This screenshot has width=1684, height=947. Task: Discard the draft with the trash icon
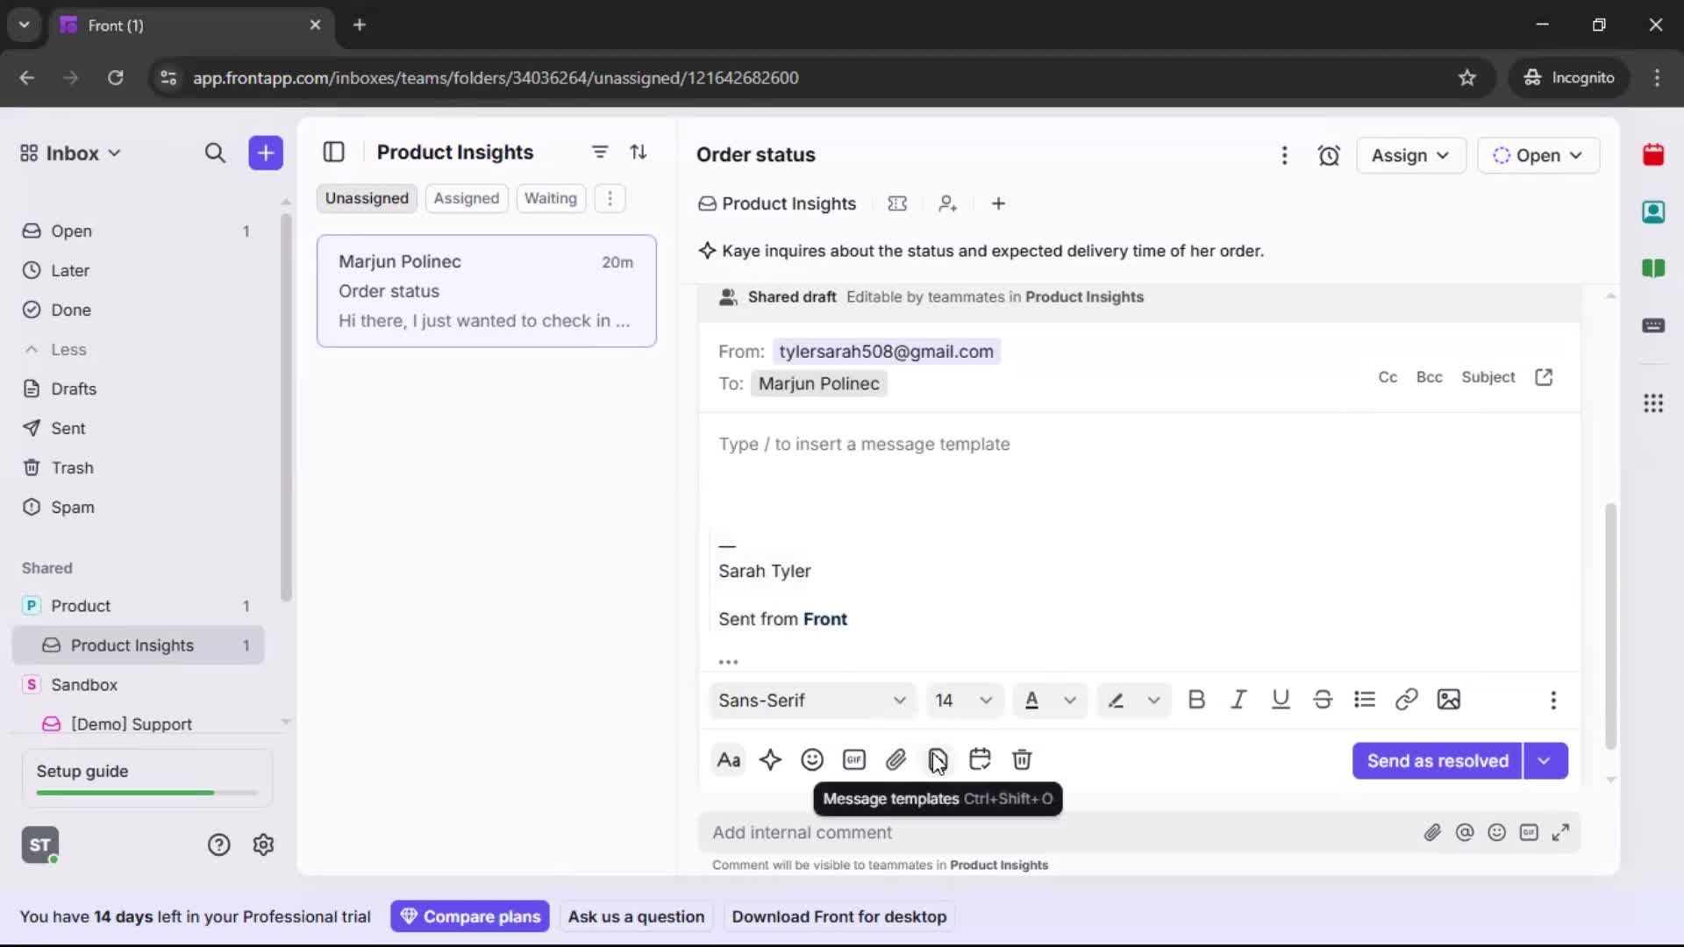[1022, 759]
